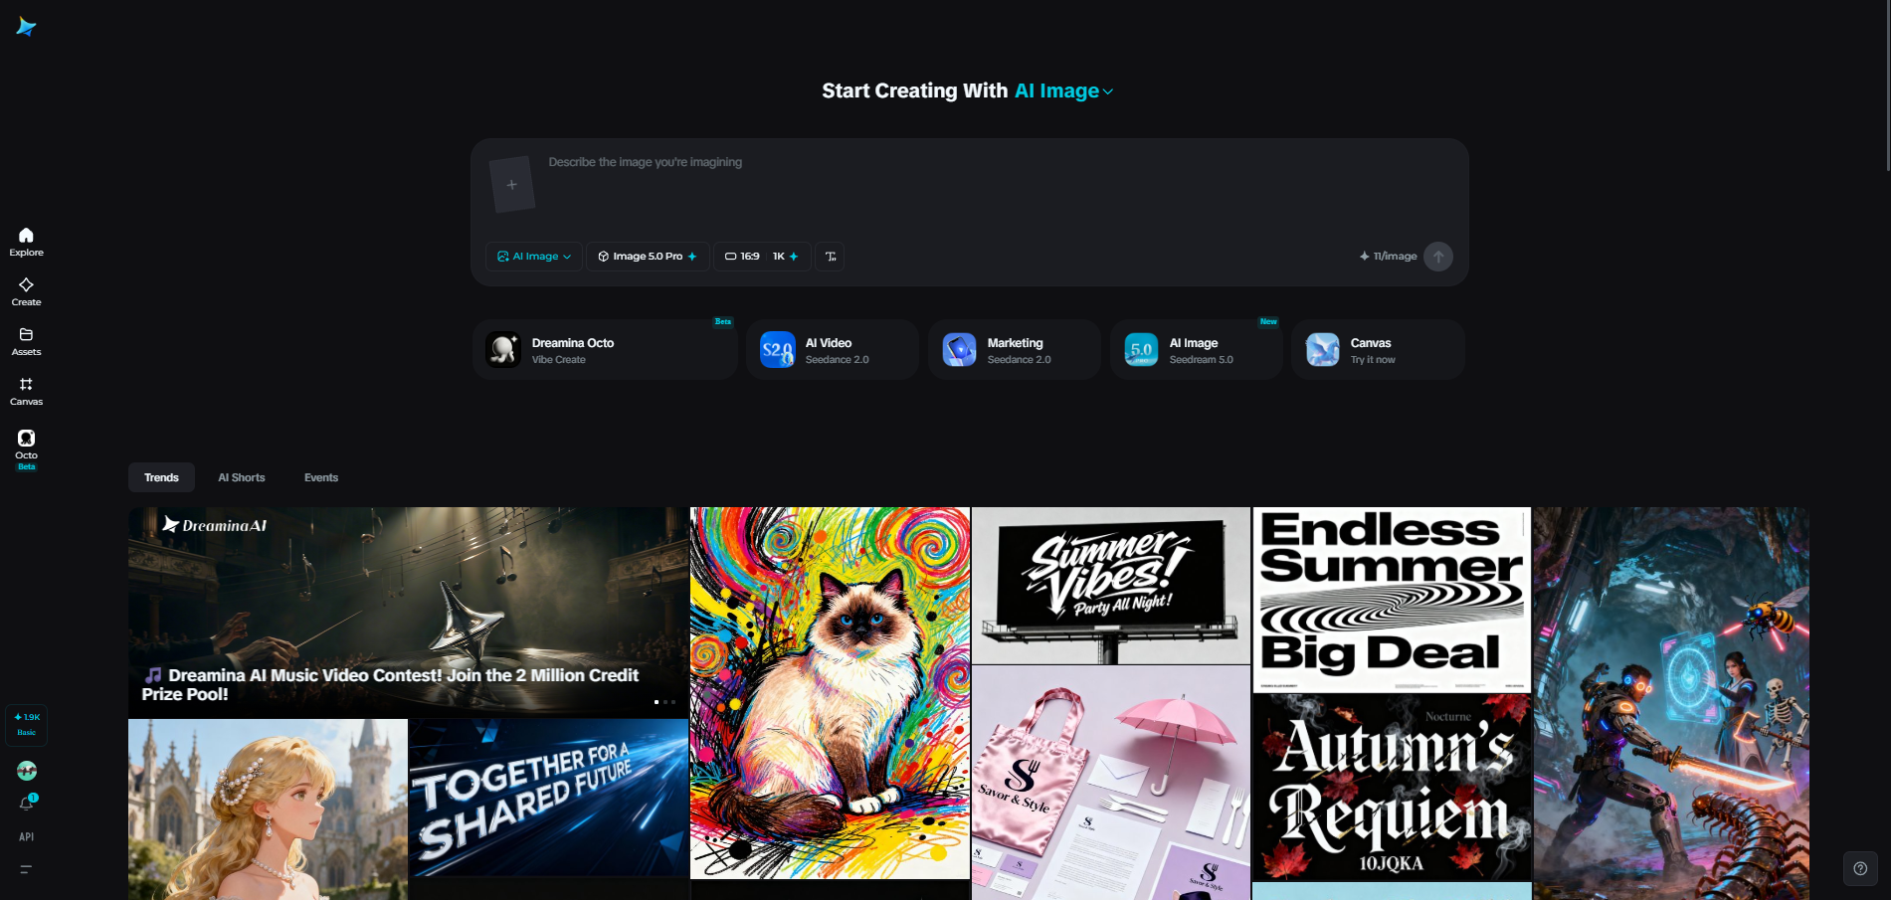Click the page vertical scrollbar
This screenshot has height=900, width=1891.
[1887, 85]
